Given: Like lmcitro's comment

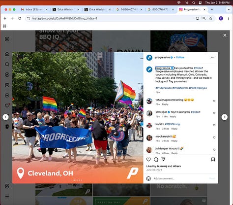Looking at the screenshot, I should point(214,125).
